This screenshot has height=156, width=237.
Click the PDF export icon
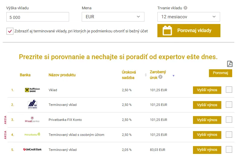230,64
